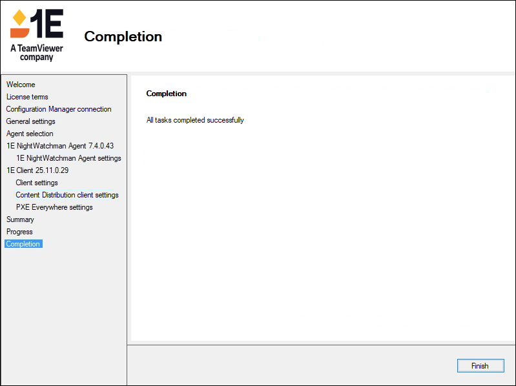Select the Progress step in sidebar
This screenshot has height=386, width=516.
[19, 232]
